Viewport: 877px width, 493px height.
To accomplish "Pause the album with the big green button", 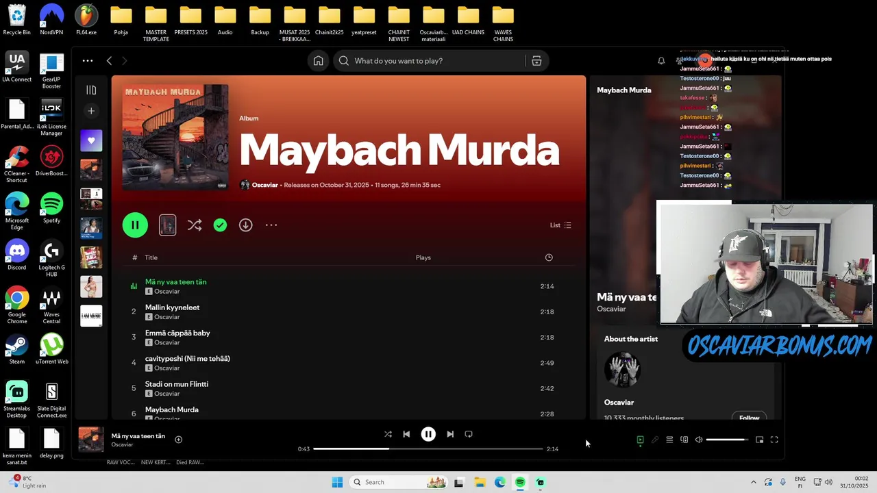I will click(135, 225).
